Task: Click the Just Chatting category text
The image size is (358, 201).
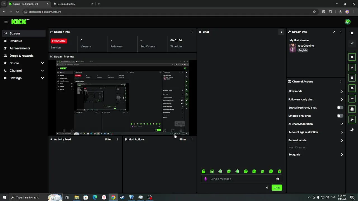Action: [305, 46]
